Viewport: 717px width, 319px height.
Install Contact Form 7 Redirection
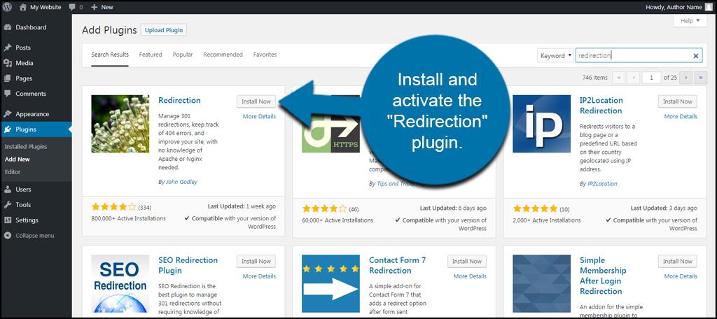coord(467,262)
